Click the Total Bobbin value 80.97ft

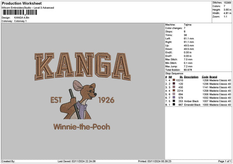[x=188, y=70]
